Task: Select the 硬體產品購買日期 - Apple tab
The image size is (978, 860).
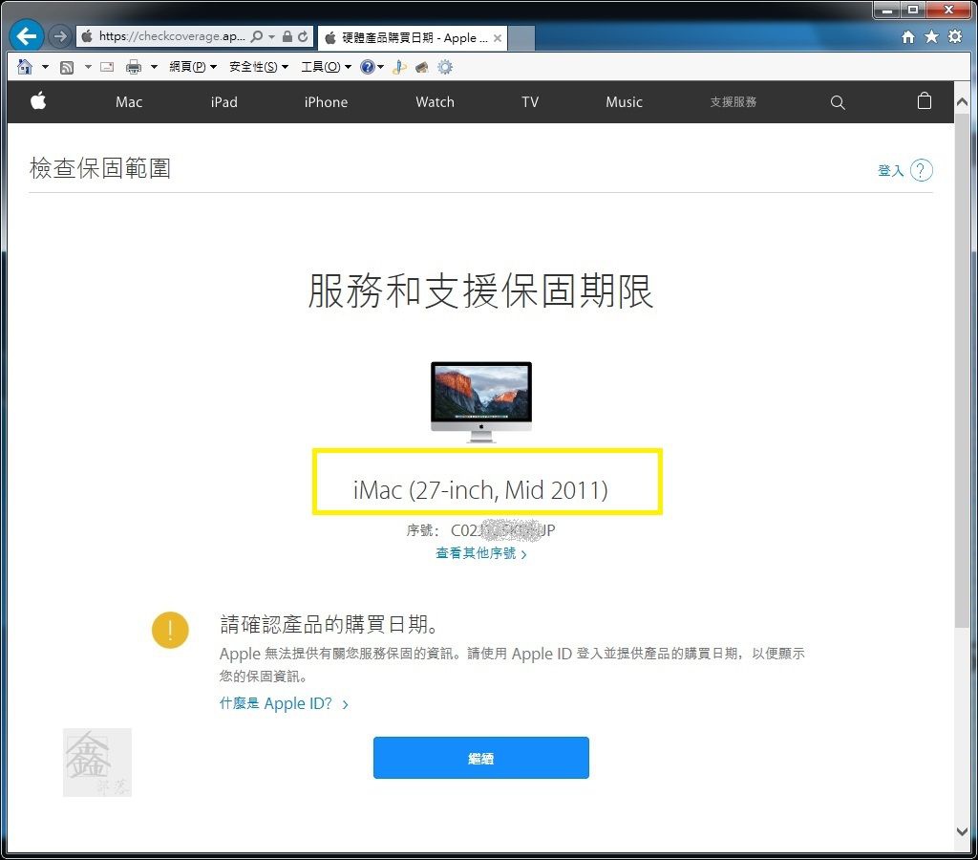Action: point(412,38)
